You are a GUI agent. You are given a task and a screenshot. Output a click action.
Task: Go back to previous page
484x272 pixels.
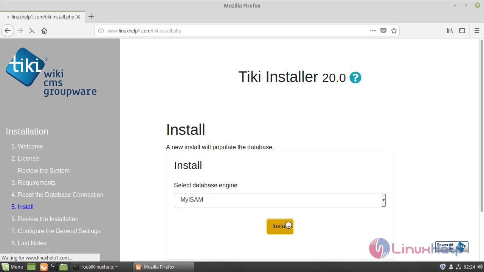click(8, 31)
